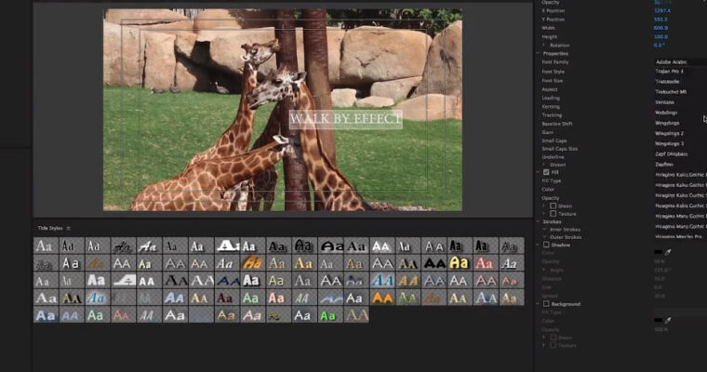Apply the last tan AA title style
The image size is (707, 372).
click(356, 315)
